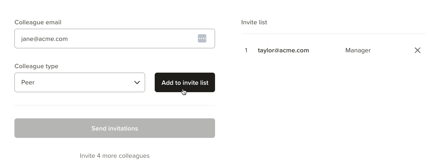Click empty space between taylor@acme.com and Manager

click(x=327, y=51)
